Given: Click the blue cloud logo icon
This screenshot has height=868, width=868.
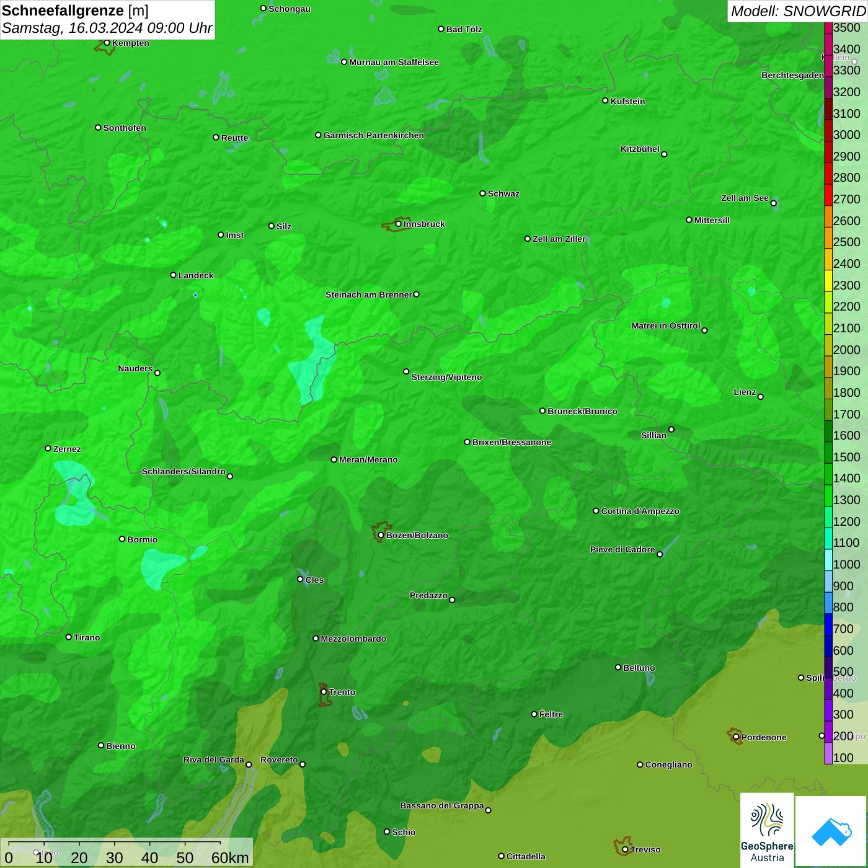Looking at the screenshot, I should [831, 831].
